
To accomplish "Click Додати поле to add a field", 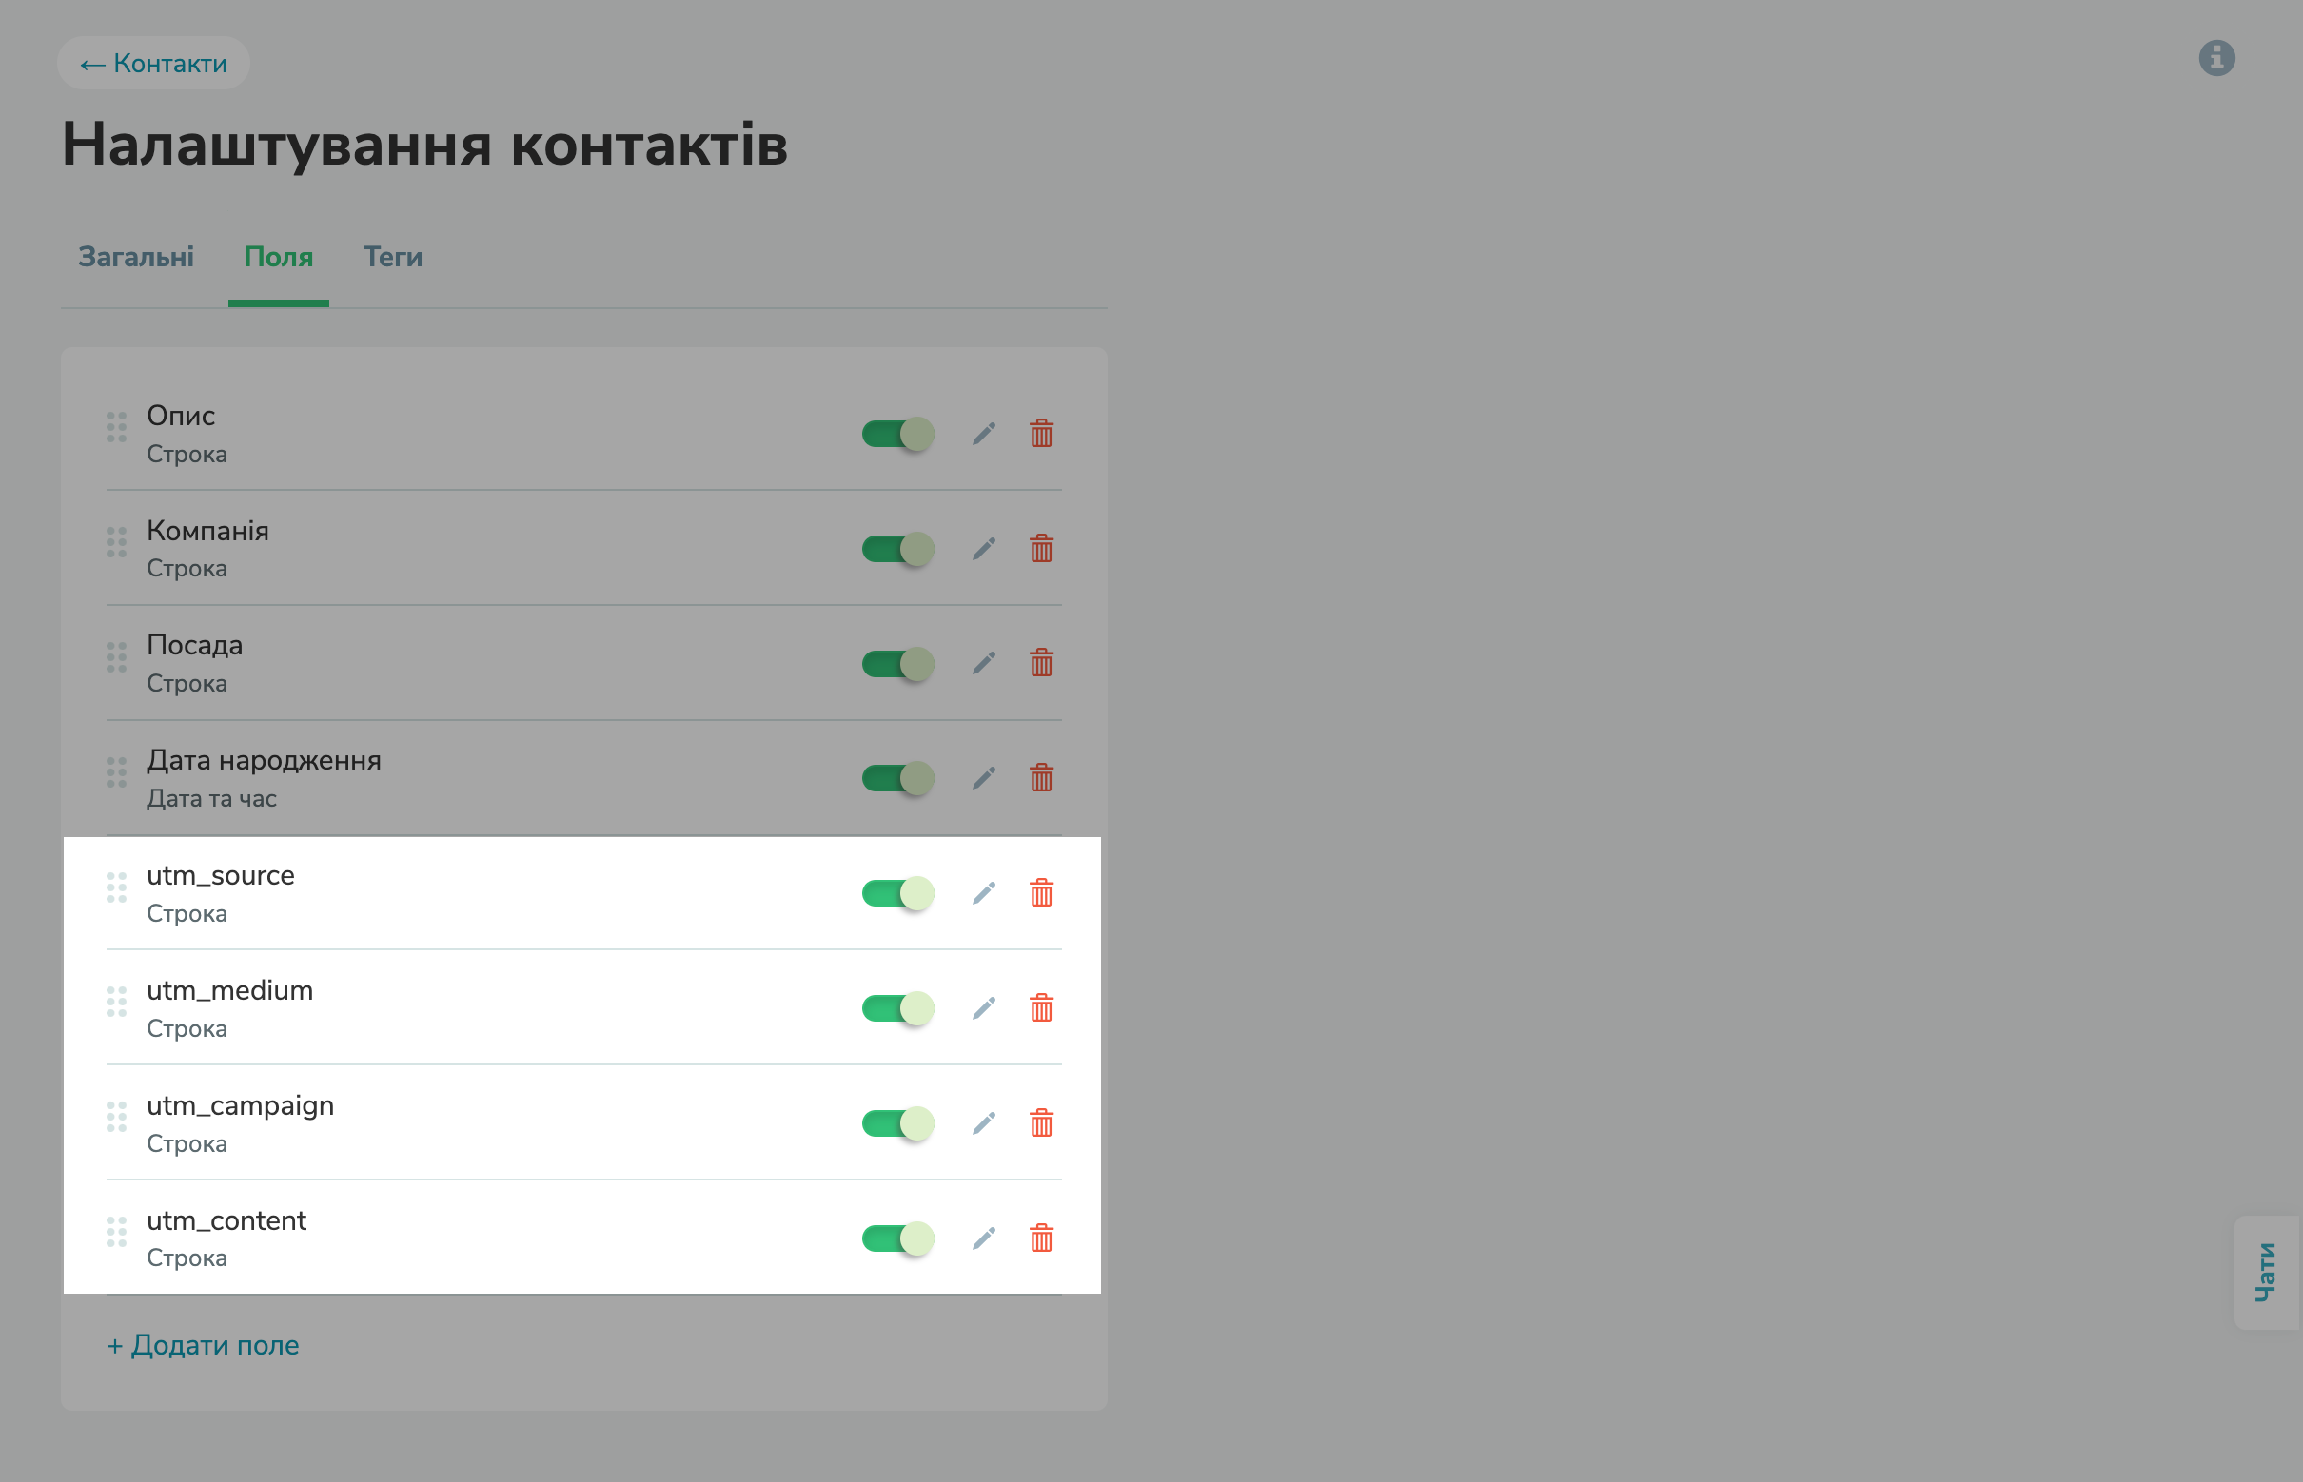I will (x=203, y=1344).
